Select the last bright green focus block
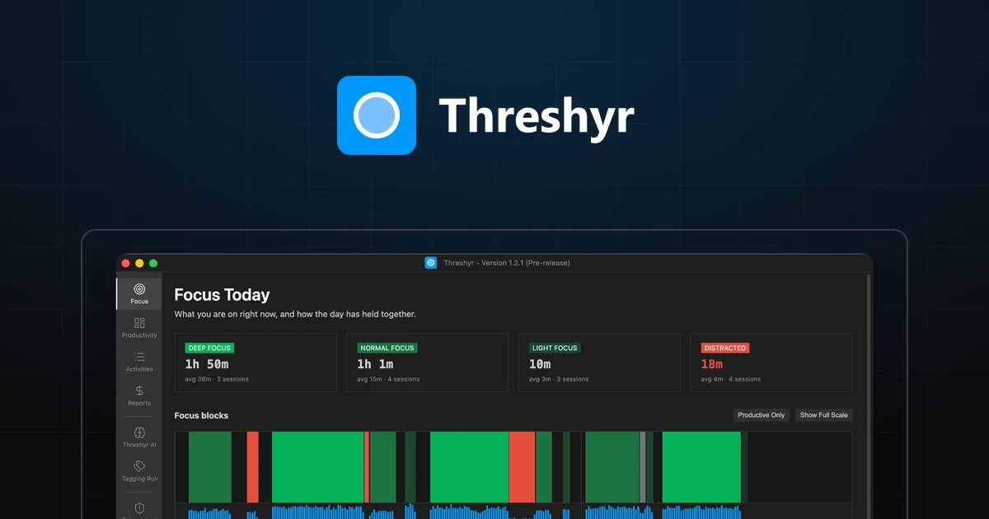Screen dimensions: 989x519 (x=701, y=467)
